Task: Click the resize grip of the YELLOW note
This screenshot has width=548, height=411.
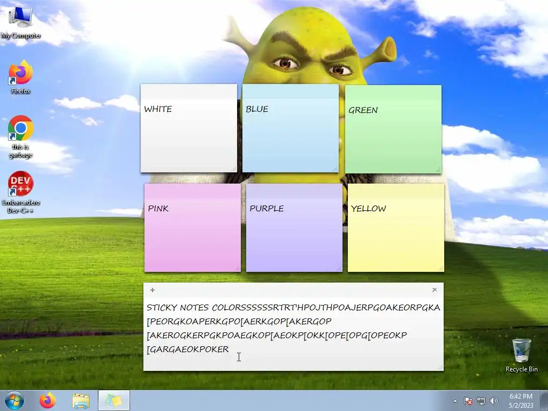Action: pos(441,269)
